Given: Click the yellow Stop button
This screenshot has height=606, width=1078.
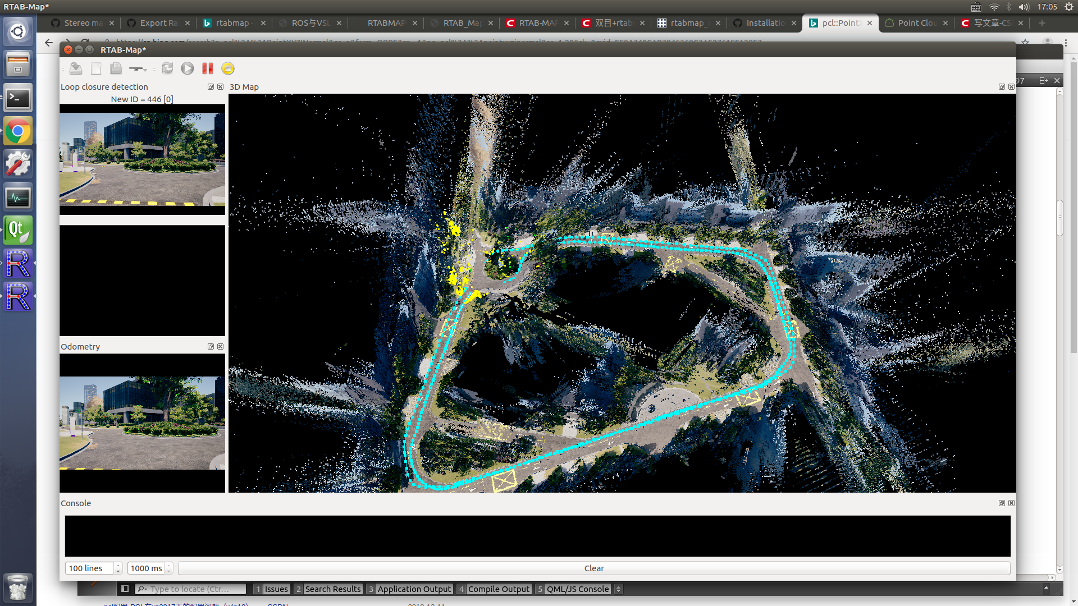Looking at the screenshot, I should tap(227, 68).
